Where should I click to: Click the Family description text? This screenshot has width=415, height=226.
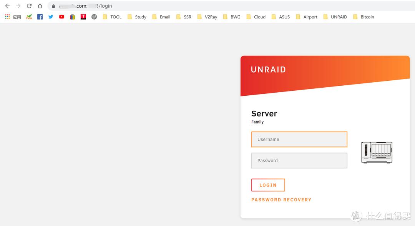tap(257, 122)
